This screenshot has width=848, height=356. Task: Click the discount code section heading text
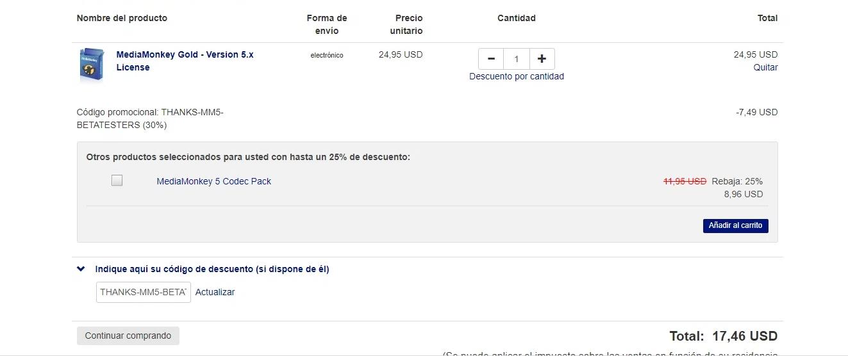[212, 269]
